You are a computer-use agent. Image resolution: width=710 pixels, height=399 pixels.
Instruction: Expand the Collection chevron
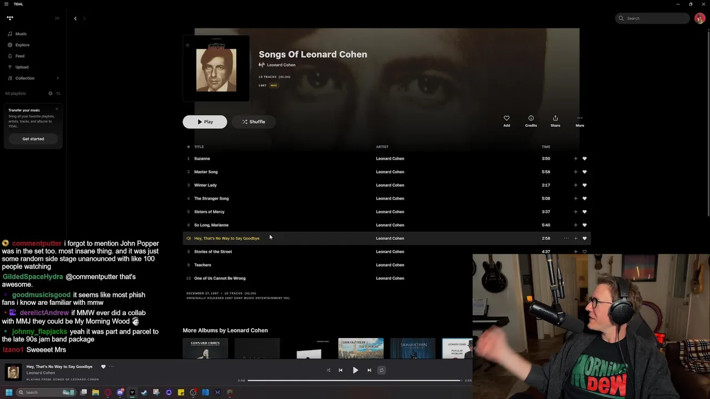pyautogui.click(x=58, y=78)
